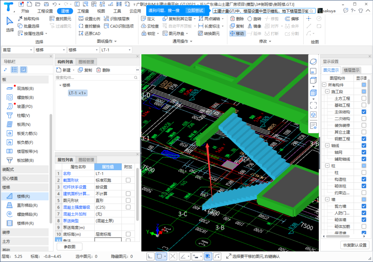Click the 识别楼层表 recognize floor table tool
The height and width of the screenshot is (262, 373).
click(117, 19)
